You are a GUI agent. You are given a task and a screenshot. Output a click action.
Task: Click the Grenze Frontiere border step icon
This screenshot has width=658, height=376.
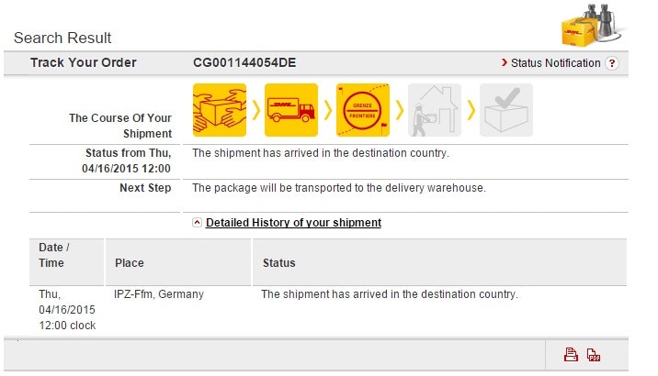click(363, 111)
